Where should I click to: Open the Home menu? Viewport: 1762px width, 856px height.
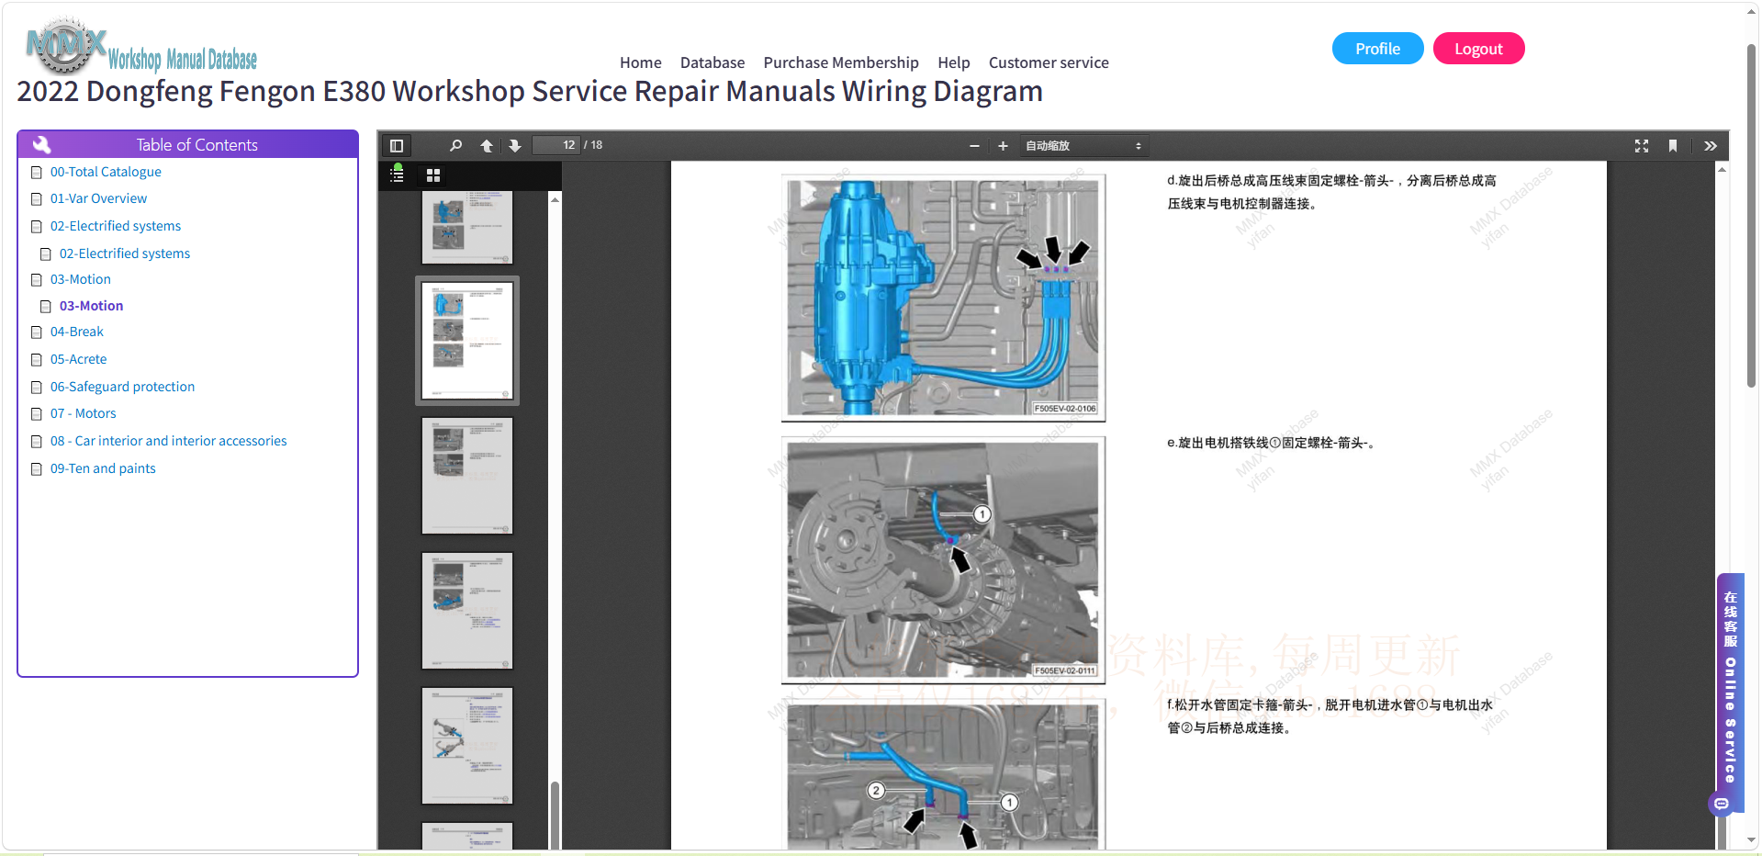[640, 62]
